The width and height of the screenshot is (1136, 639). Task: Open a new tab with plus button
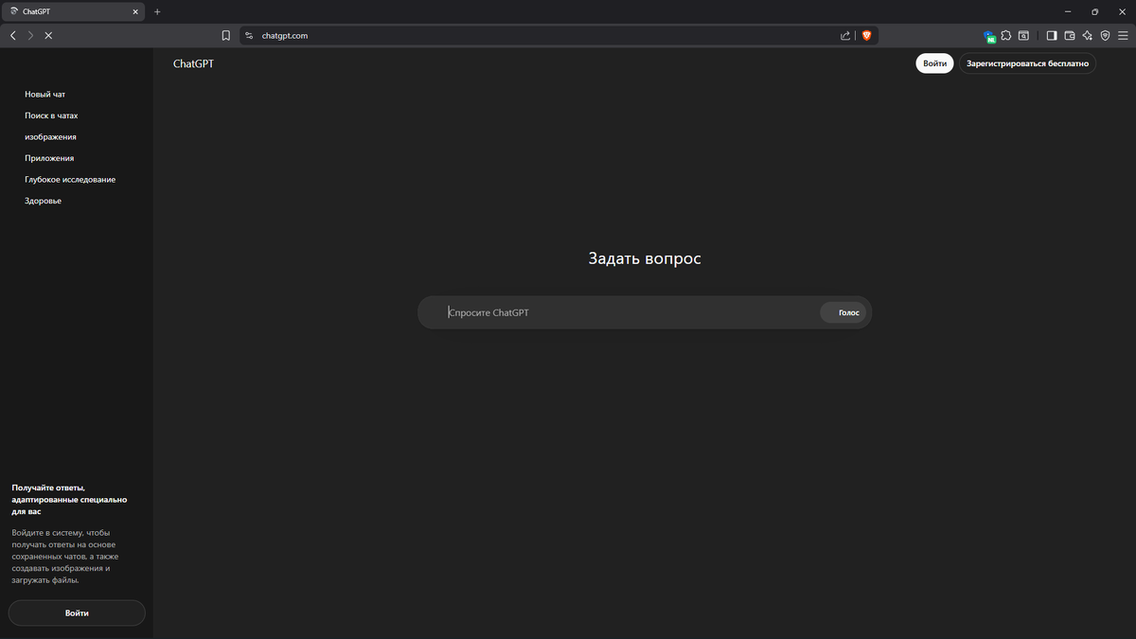pos(157,11)
